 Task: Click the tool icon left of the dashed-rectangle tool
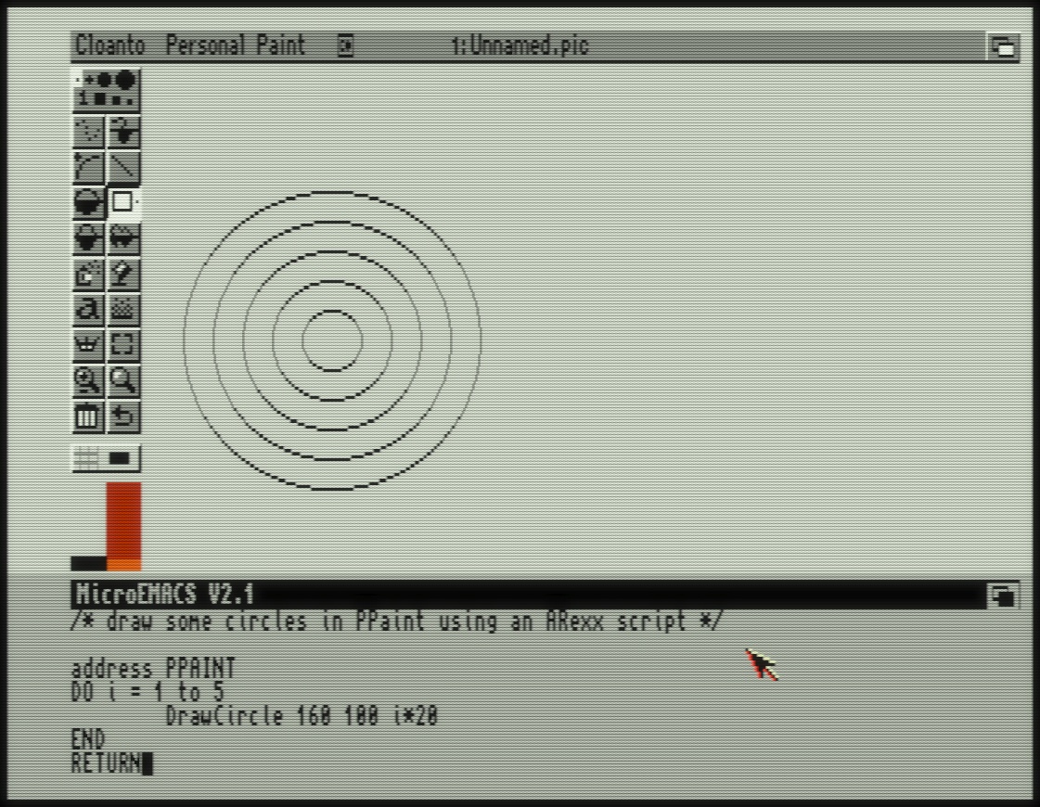tap(88, 345)
